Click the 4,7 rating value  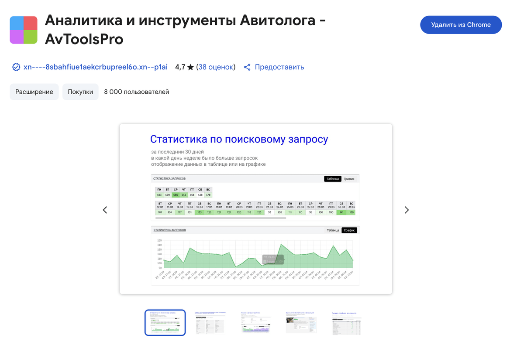click(180, 67)
